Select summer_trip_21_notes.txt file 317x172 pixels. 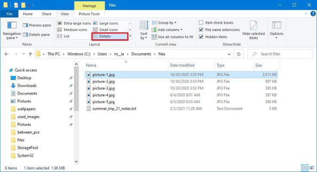click(114, 109)
